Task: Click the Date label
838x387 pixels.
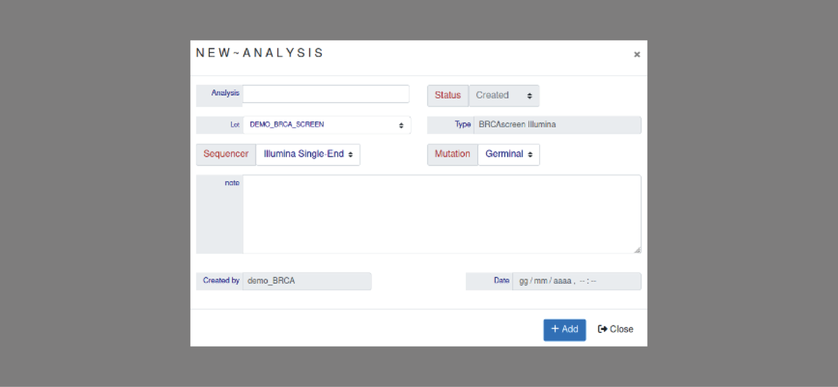Action: 501,281
